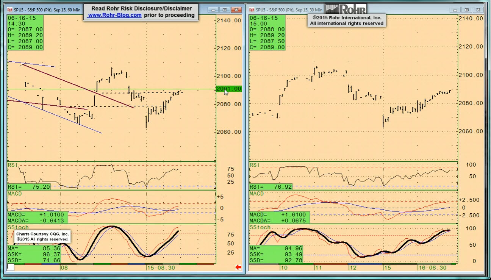This screenshot has height=280, width=491.
Task: Select the RSI label in 60 Min chart
Action: (13, 165)
